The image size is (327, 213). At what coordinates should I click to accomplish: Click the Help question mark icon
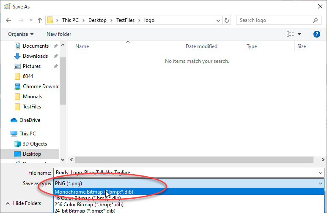click(x=316, y=34)
